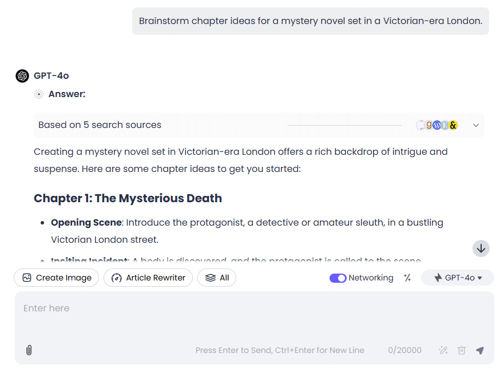Click the user prompt message bubble
The width and height of the screenshot is (496, 369).
point(311,21)
